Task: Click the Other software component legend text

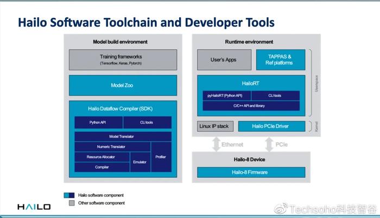Action: tap(102, 203)
